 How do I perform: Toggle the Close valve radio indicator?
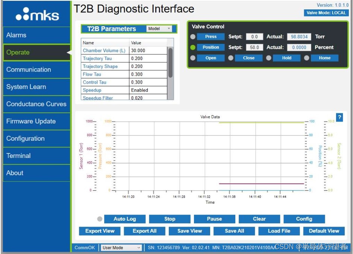pos(230,58)
